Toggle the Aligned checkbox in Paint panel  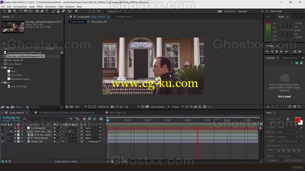(268, 160)
